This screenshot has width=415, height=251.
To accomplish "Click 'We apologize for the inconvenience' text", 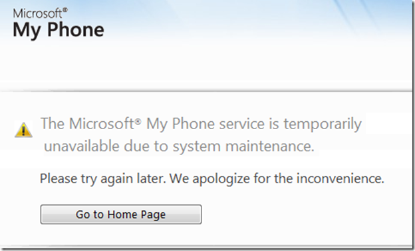I will (277, 178).
